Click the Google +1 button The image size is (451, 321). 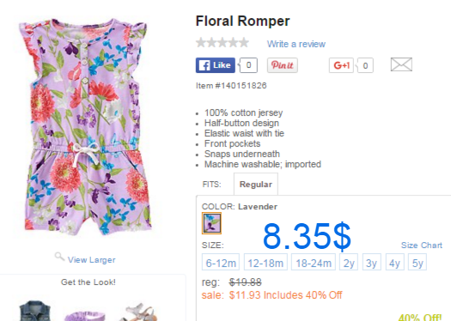click(x=341, y=65)
